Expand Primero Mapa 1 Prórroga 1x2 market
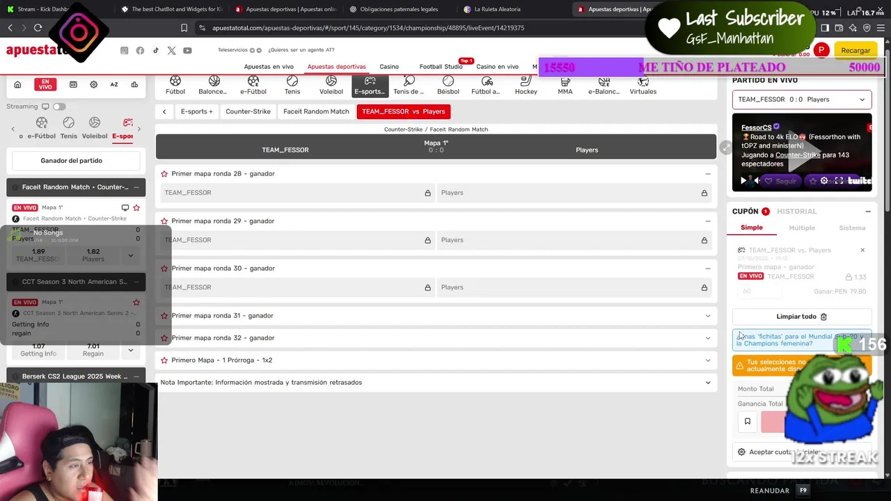Image resolution: width=891 pixels, height=501 pixels. 708,360
